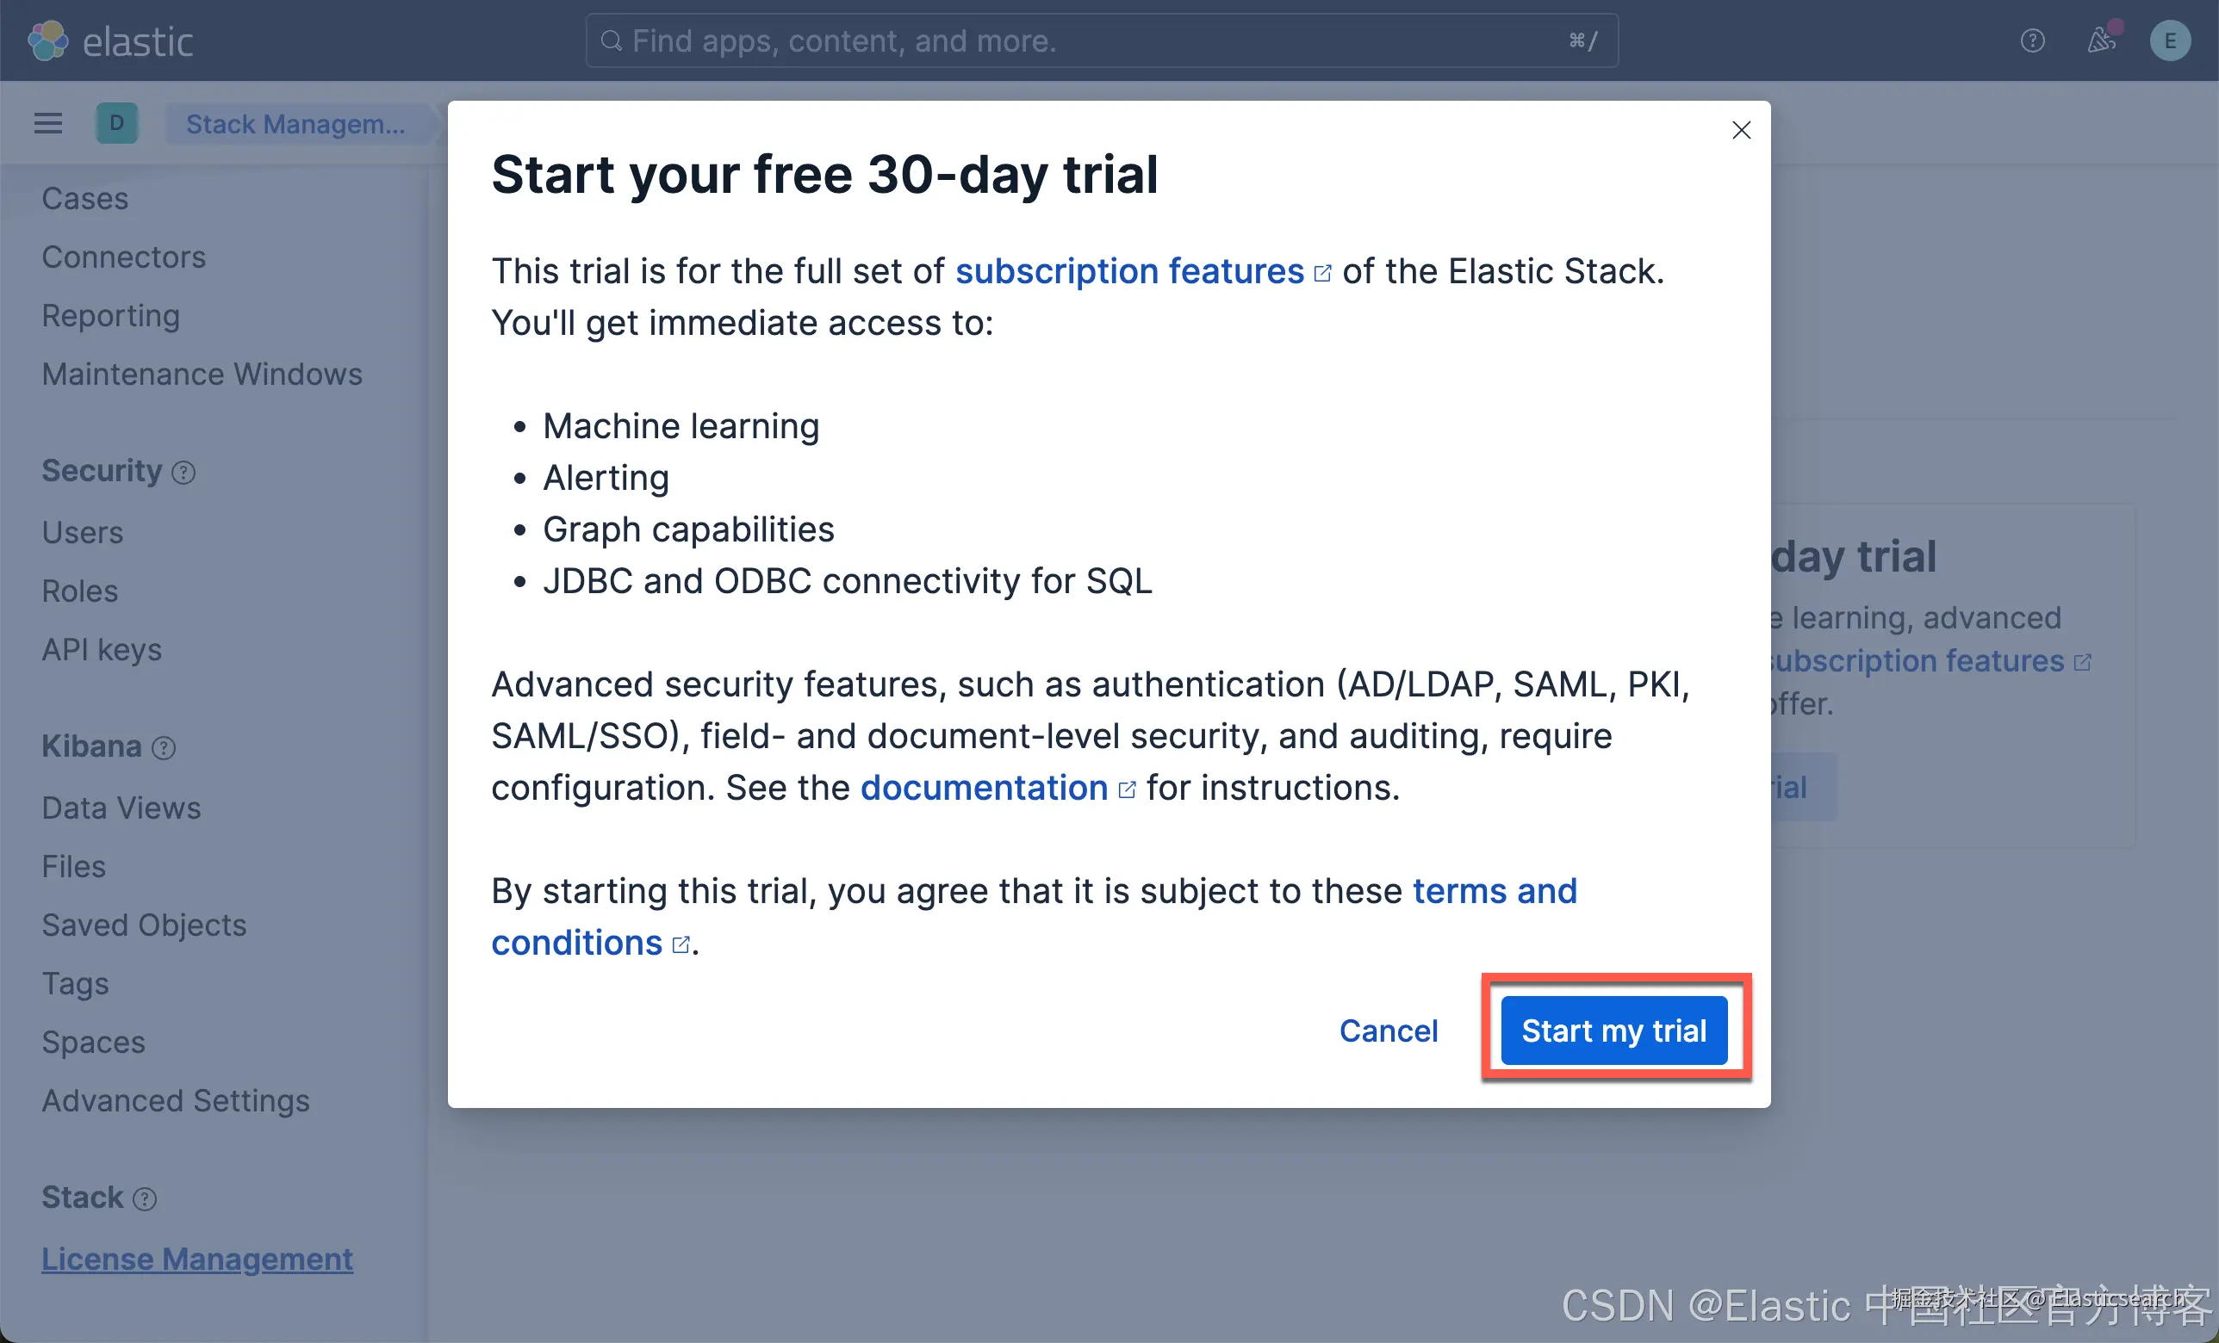Open the newsfeed notifications icon
This screenshot has width=2219, height=1343.
click(2102, 40)
